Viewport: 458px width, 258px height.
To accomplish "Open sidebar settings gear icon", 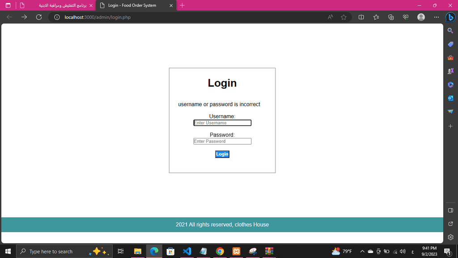I will [x=451, y=237].
